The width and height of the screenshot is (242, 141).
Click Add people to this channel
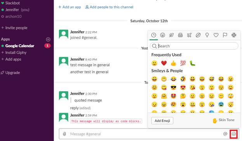(109, 7)
